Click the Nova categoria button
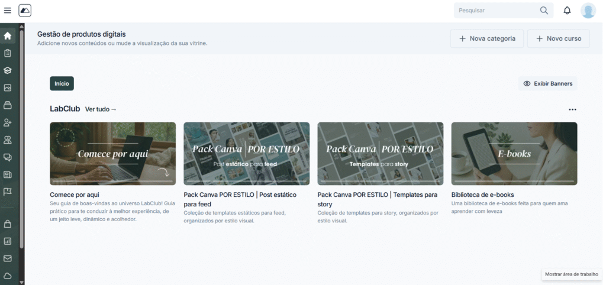 pos(487,39)
